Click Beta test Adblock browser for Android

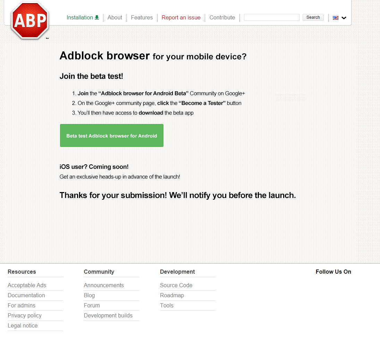point(112,135)
